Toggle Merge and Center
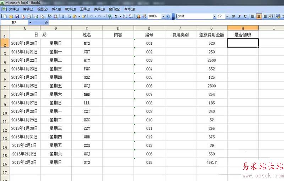Viewport: 284px width, 181px height. coord(271,16)
